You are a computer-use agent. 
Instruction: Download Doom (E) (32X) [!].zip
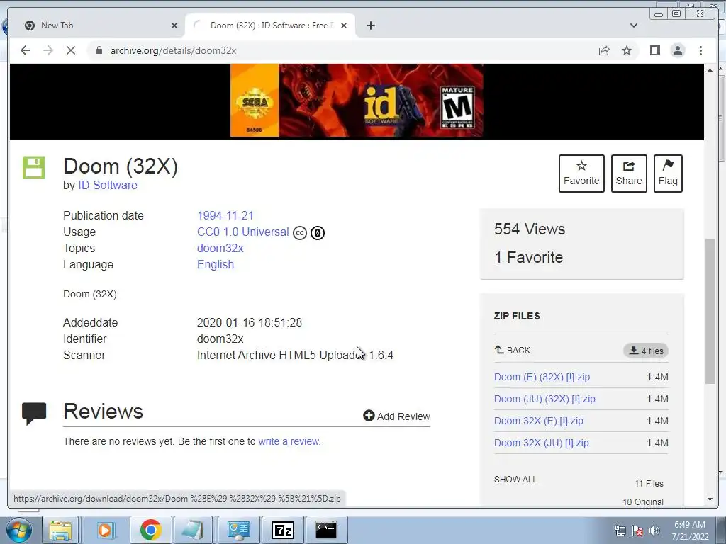tap(542, 377)
